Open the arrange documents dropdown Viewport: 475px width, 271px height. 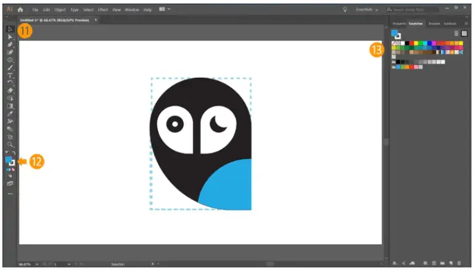(x=165, y=10)
